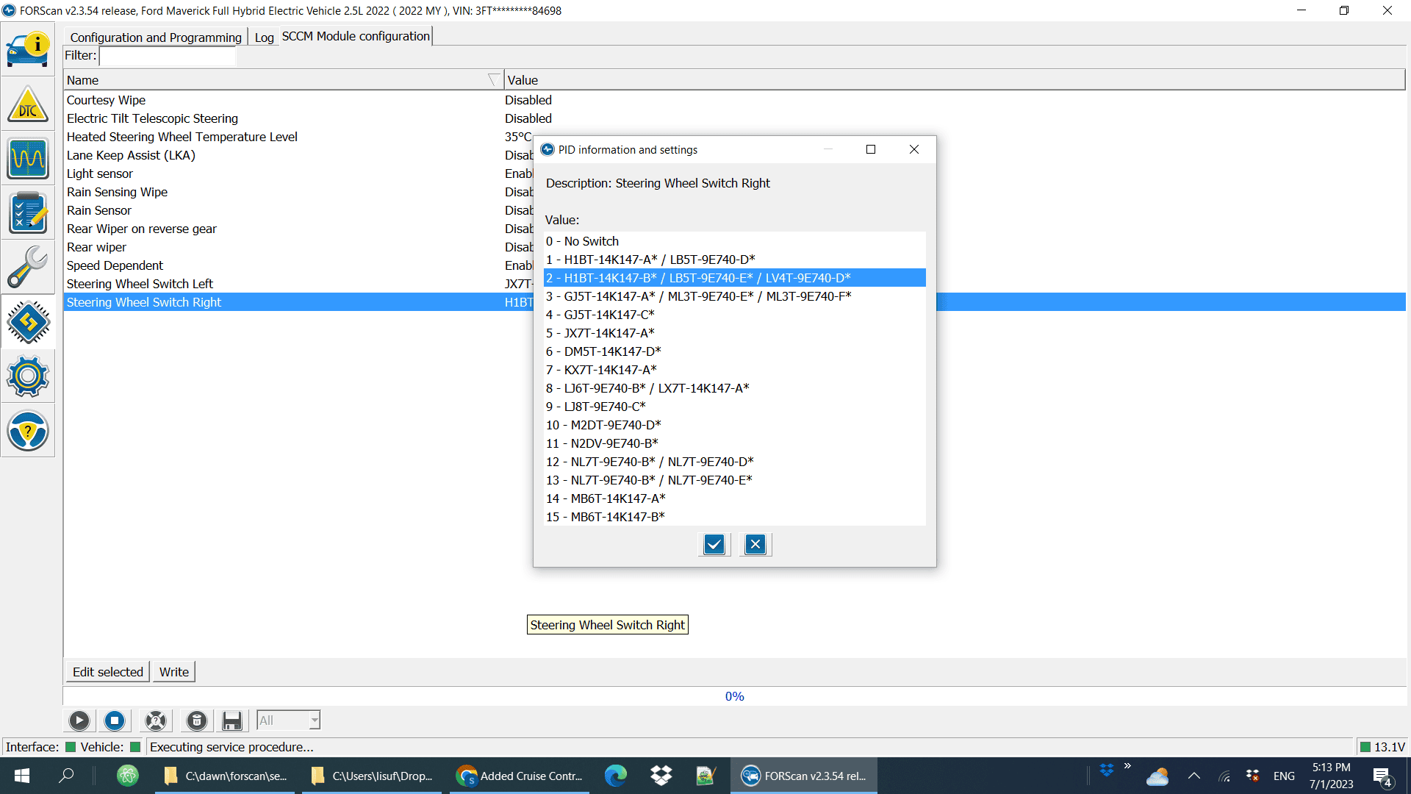Click the Value column header

tap(955, 80)
